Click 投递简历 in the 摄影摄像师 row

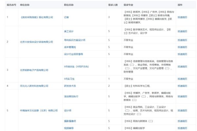coord(182,121)
